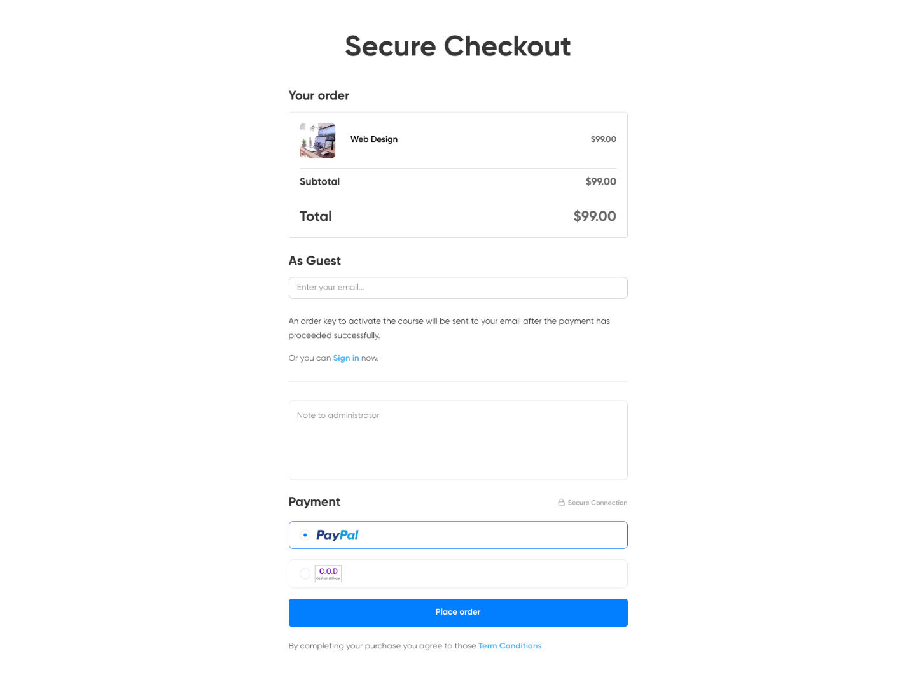Click the As Guest section heading
The height and width of the screenshot is (684, 916).
[x=315, y=261]
